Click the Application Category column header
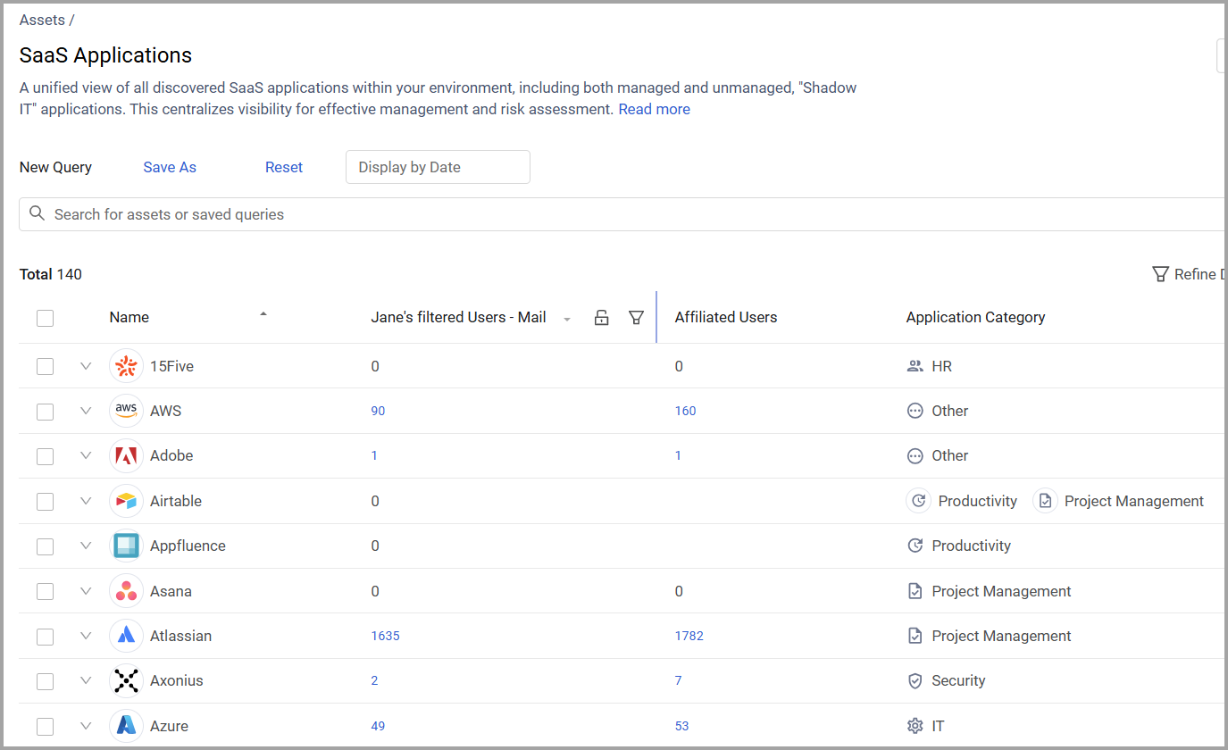Screen dimensions: 1228x750 click(975, 318)
